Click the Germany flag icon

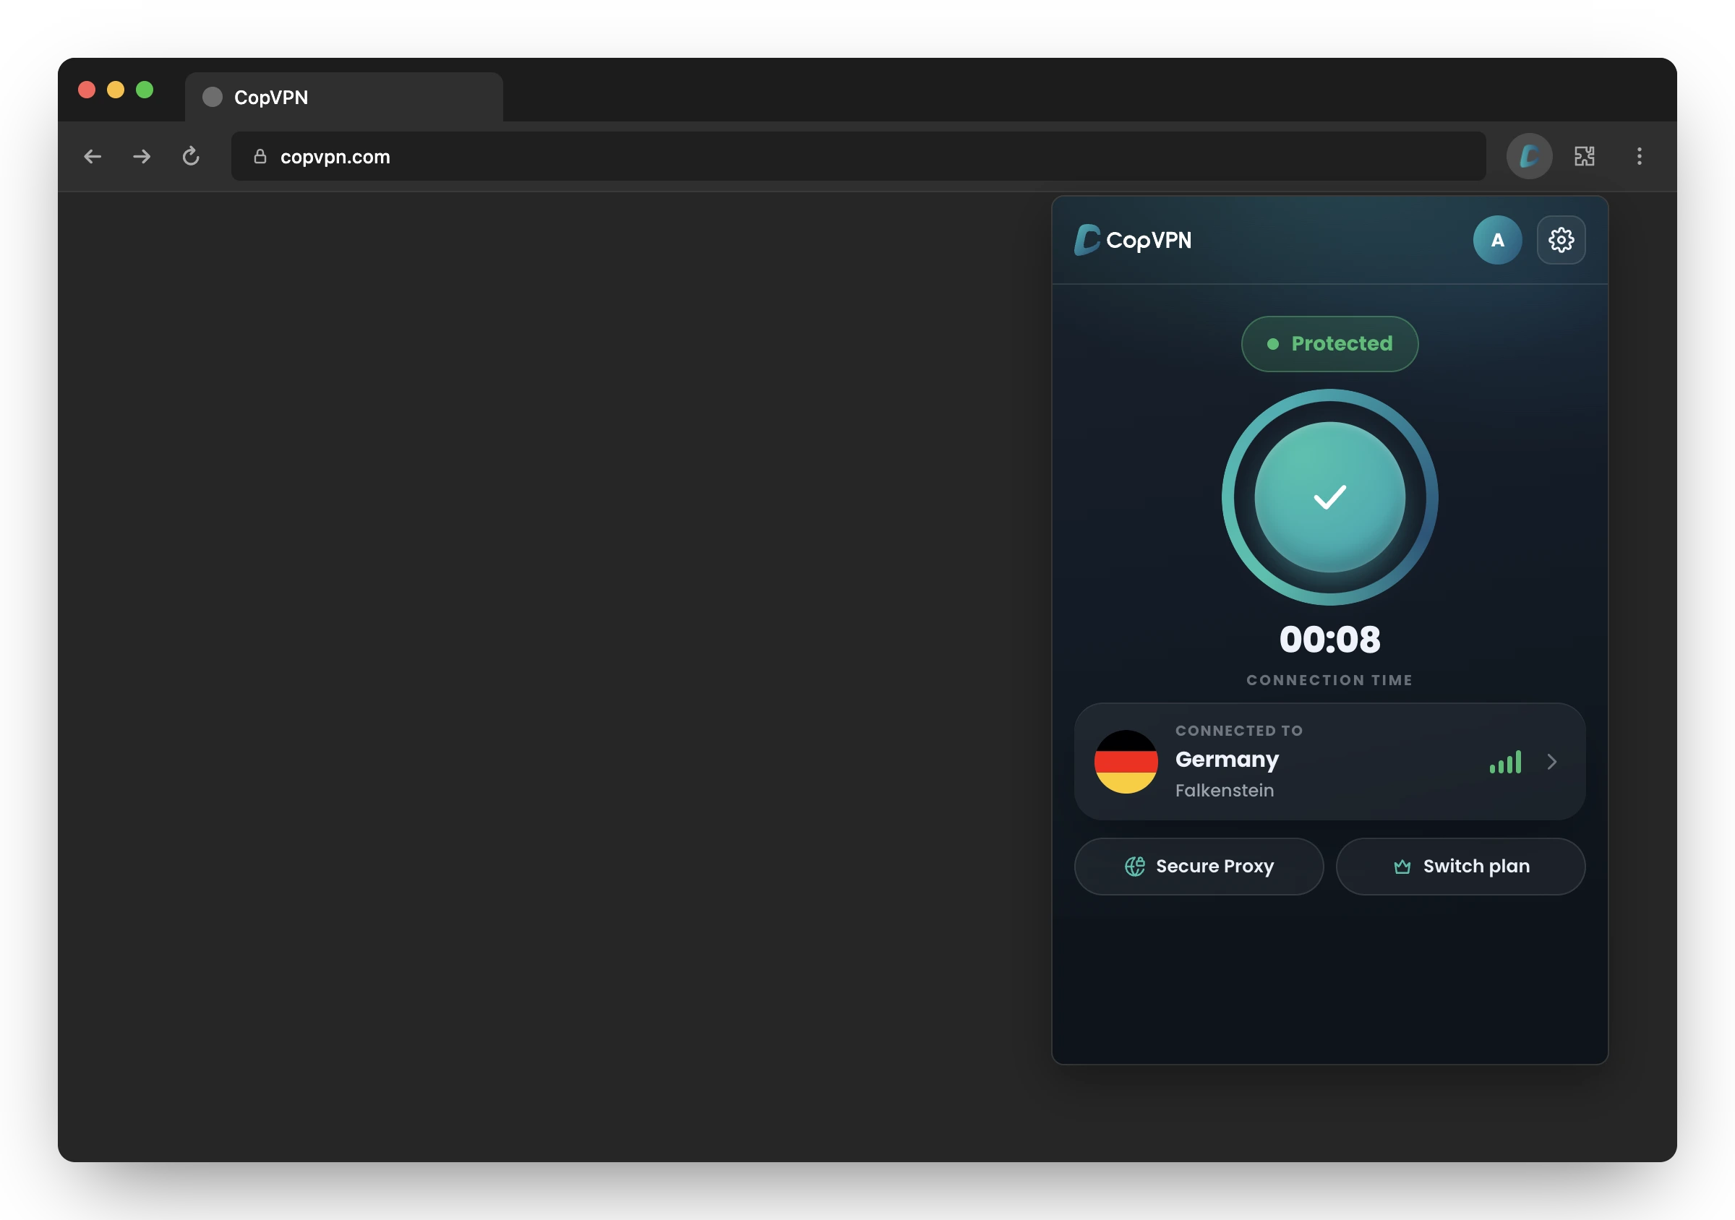point(1126,762)
